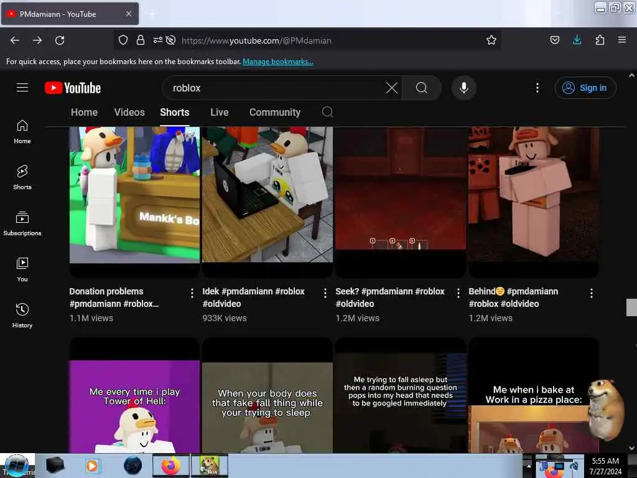
Task: Open the tracking protection shield icon
Action: tap(123, 40)
